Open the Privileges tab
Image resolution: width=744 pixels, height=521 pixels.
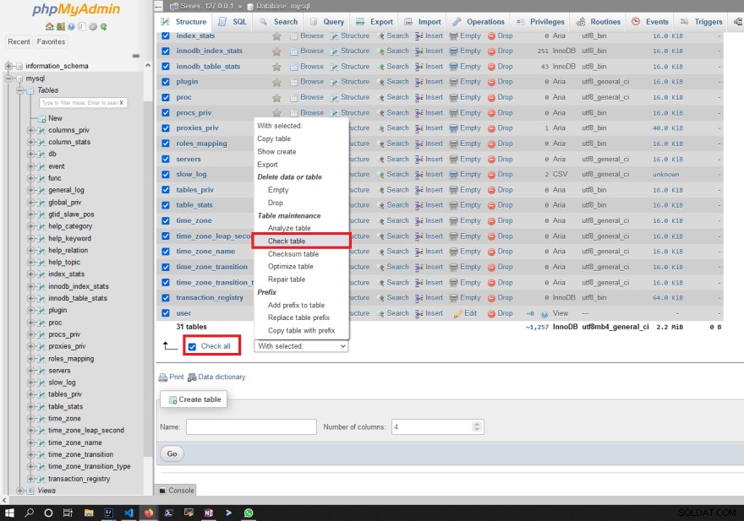click(x=540, y=22)
